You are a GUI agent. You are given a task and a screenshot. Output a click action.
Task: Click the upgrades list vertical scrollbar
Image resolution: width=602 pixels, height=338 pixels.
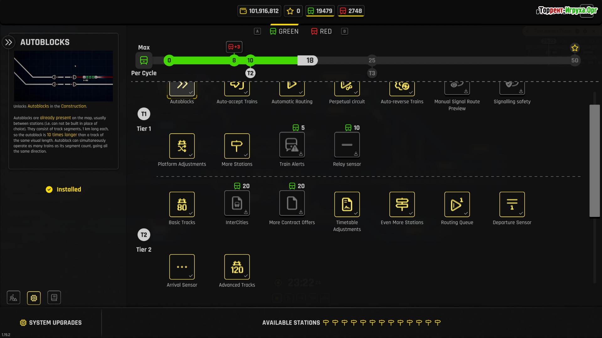pos(594,161)
